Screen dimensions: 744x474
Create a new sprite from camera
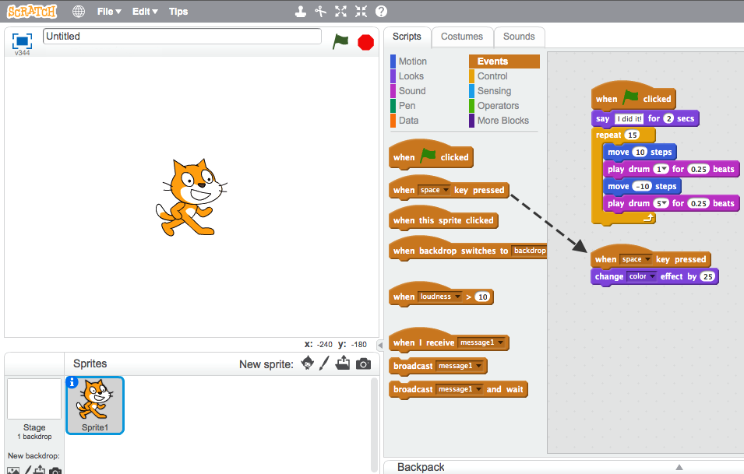(x=364, y=363)
